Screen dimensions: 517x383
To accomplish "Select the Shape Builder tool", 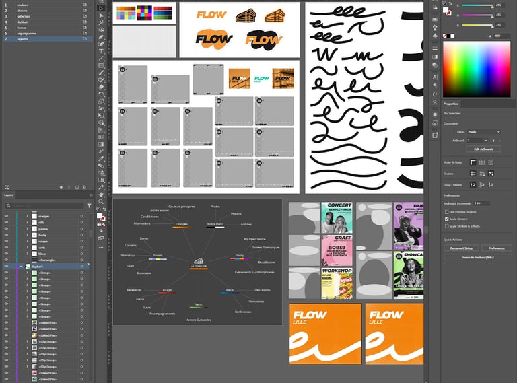I will point(101,123).
